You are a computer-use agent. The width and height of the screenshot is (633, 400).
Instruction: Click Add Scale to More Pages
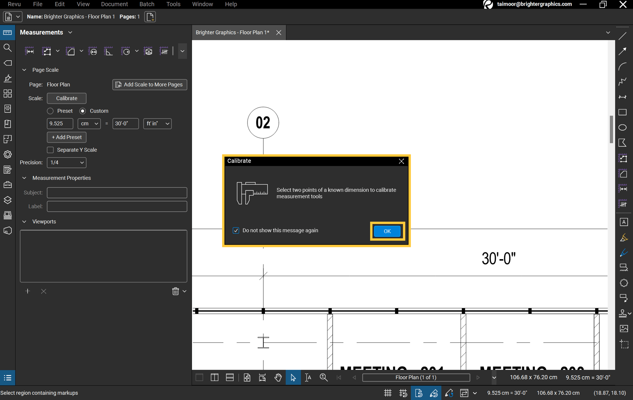[150, 84]
